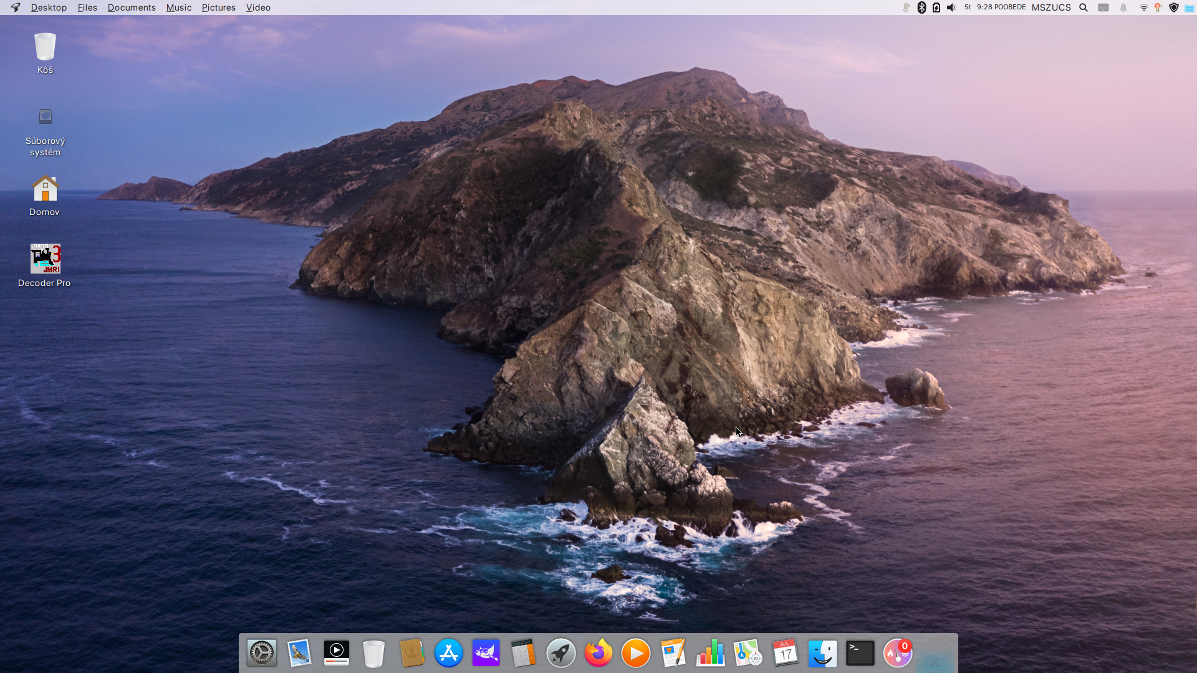
Task: Open the orange media player icon
Action: tap(635, 654)
